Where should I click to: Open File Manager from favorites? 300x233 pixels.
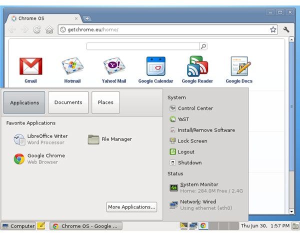[110, 139]
